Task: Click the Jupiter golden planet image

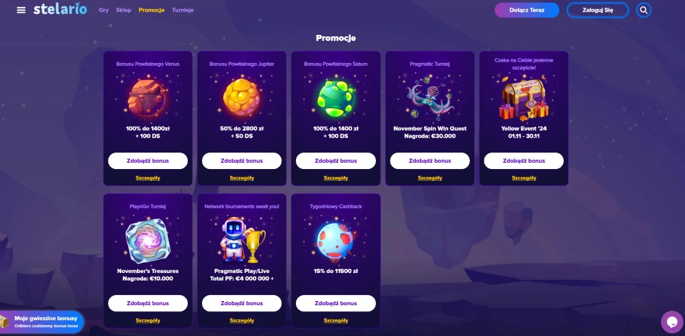Action: (242, 98)
